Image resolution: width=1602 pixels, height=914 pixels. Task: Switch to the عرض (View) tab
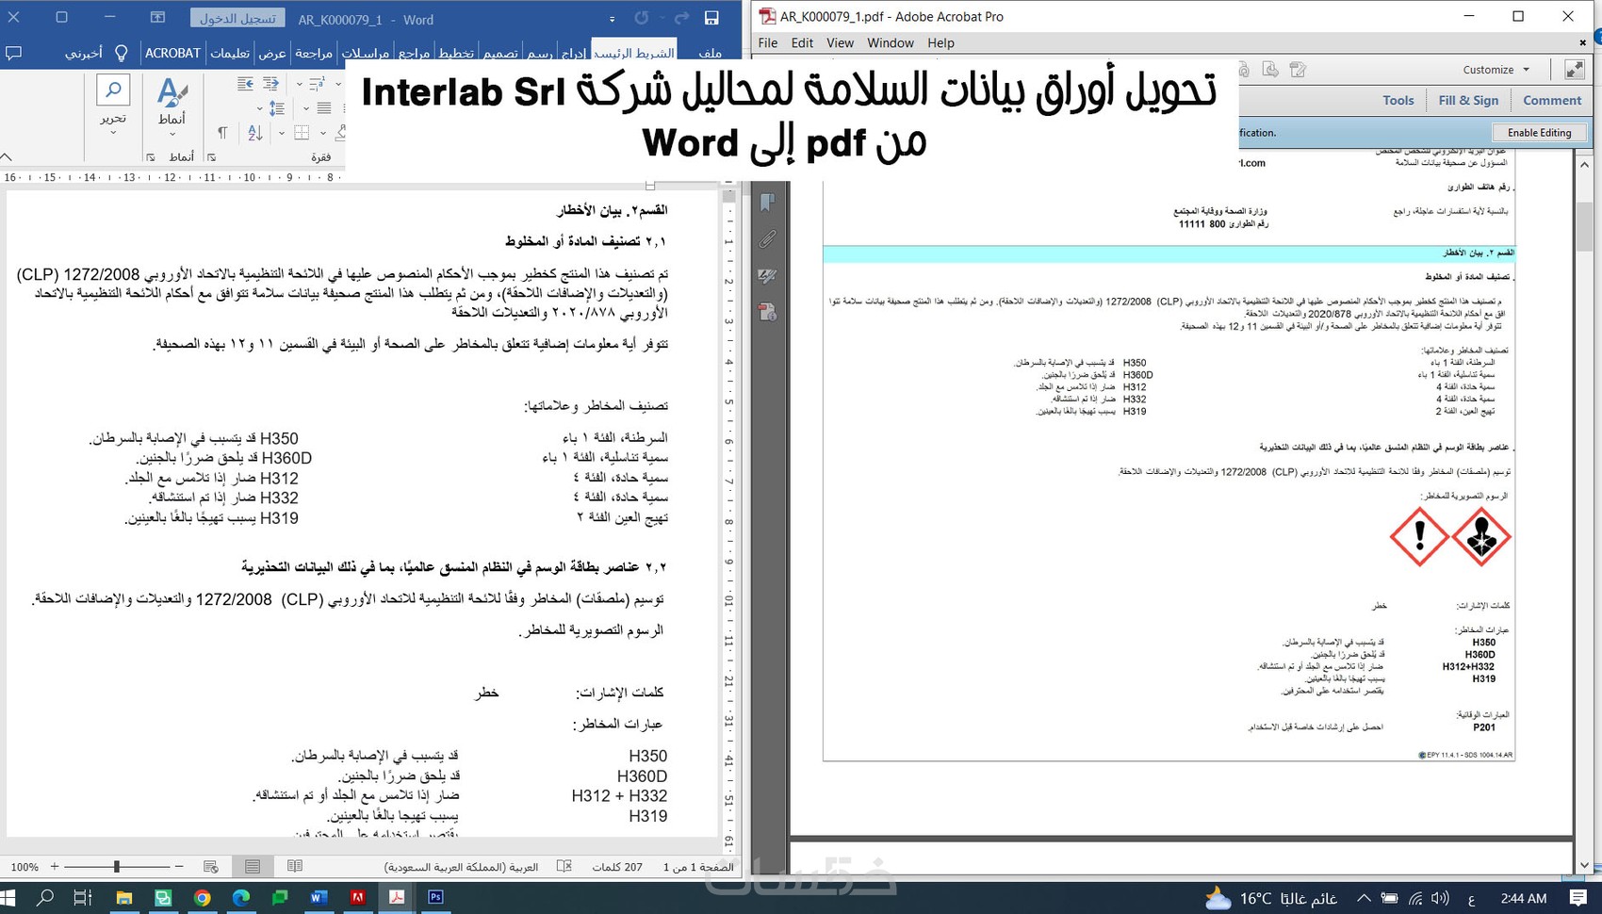(x=272, y=53)
